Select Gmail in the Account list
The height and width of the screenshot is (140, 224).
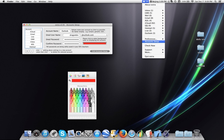(x=33, y=34)
